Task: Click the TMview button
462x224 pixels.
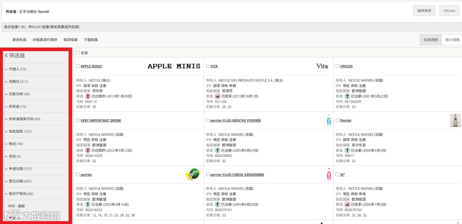Action: (449, 11)
